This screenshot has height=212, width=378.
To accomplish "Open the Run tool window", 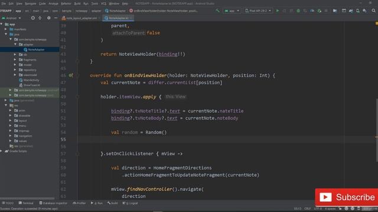I will [97, 203].
